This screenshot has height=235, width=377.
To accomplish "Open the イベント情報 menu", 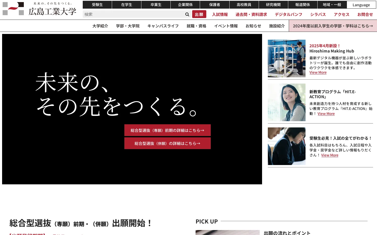I will [x=226, y=26].
